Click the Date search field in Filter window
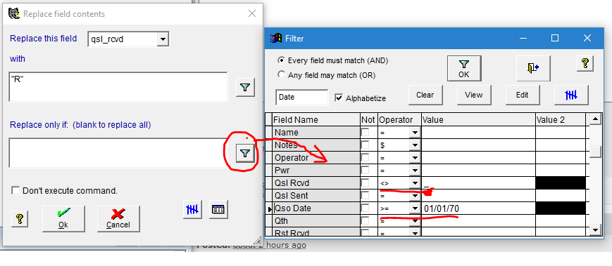612x266 pixels. 302,98
